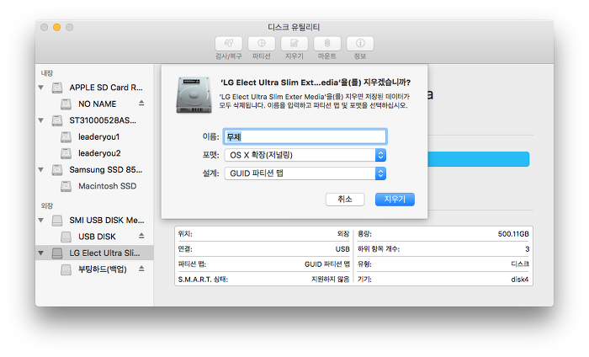The height and width of the screenshot is (357, 589).
Task: Collapse the LG Elect Ultra Slim tree
Action: (41, 253)
